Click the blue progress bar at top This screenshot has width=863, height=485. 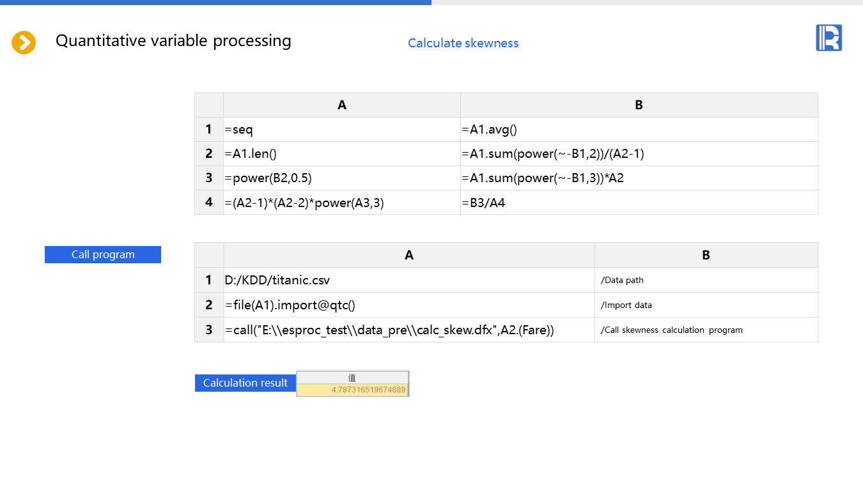pos(215,3)
